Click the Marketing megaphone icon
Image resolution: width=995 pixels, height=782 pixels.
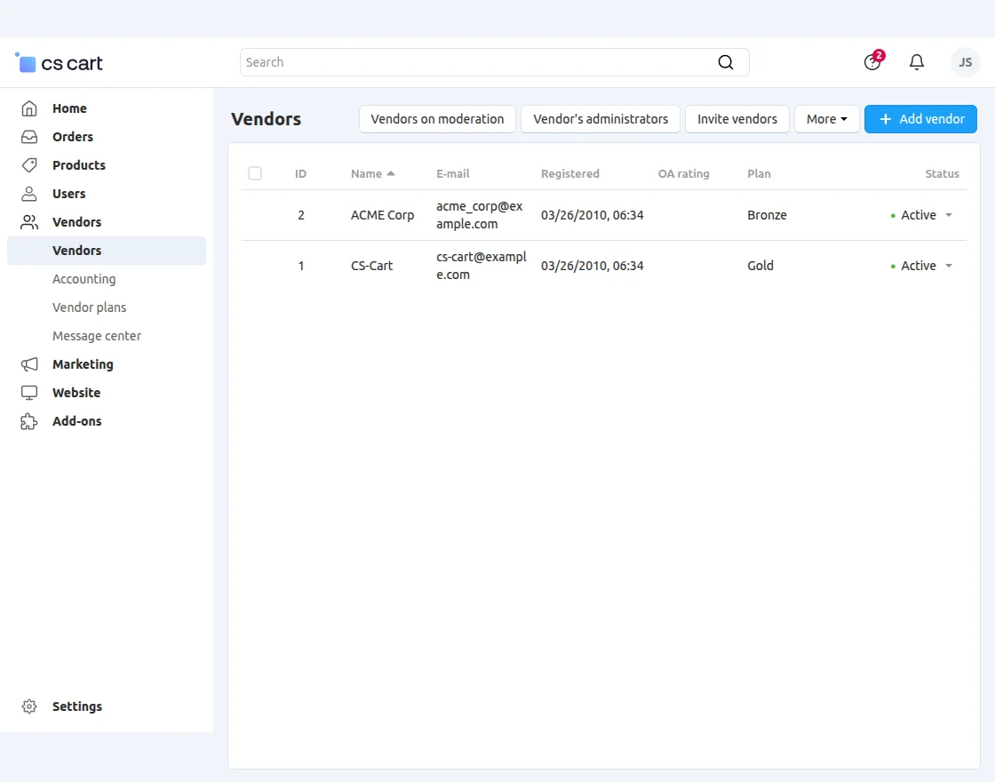tap(29, 364)
